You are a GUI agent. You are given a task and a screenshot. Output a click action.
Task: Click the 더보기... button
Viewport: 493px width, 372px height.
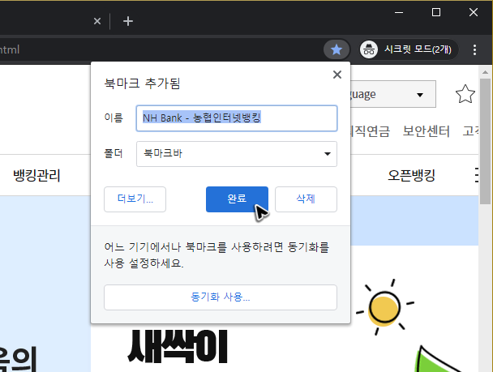(x=135, y=199)
